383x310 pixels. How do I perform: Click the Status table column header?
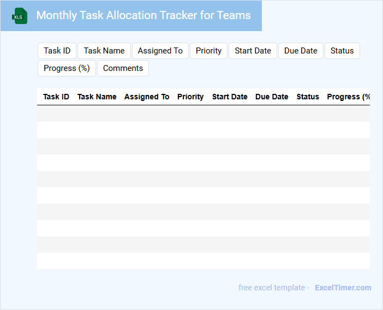308,97
